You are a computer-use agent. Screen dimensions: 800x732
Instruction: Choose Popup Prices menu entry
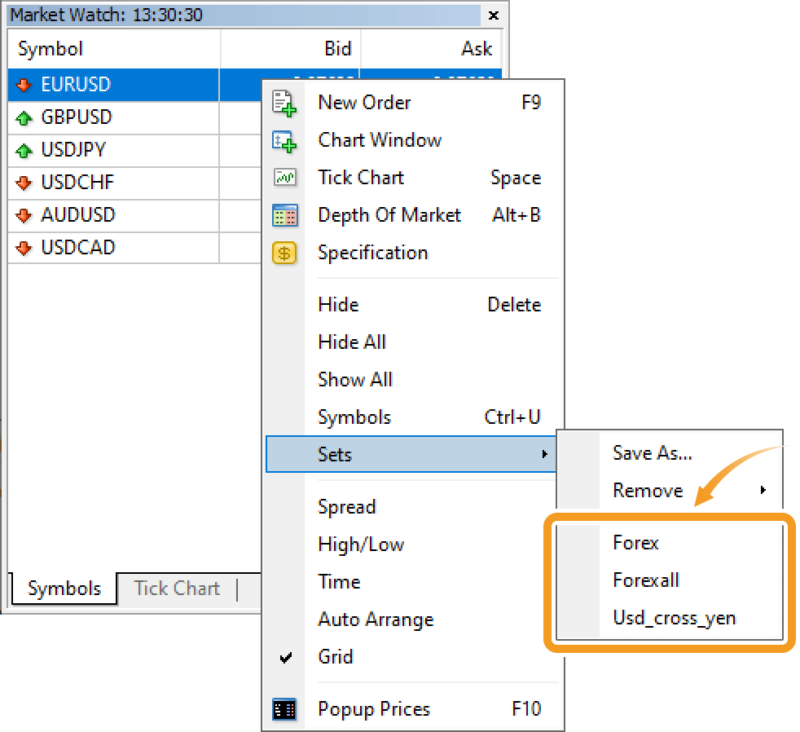pos(412,709)
